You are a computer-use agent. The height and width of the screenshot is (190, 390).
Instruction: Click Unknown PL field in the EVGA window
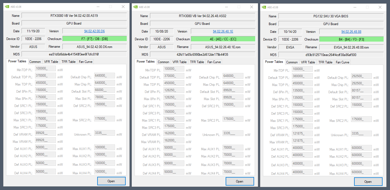point(361,133)
